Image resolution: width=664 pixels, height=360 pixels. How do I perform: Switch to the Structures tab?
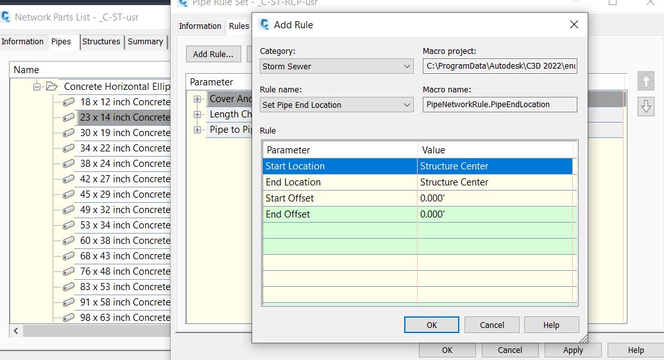101,42
